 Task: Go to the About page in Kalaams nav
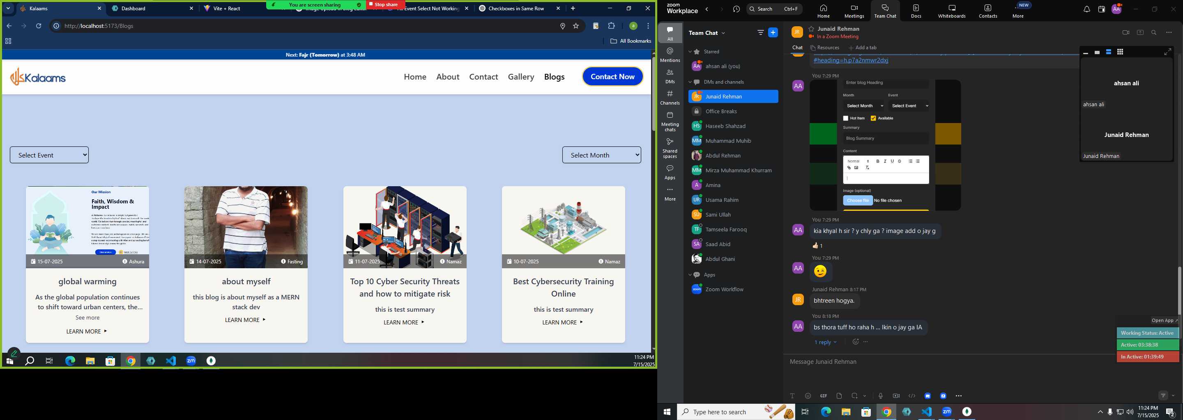coord(448,77)
